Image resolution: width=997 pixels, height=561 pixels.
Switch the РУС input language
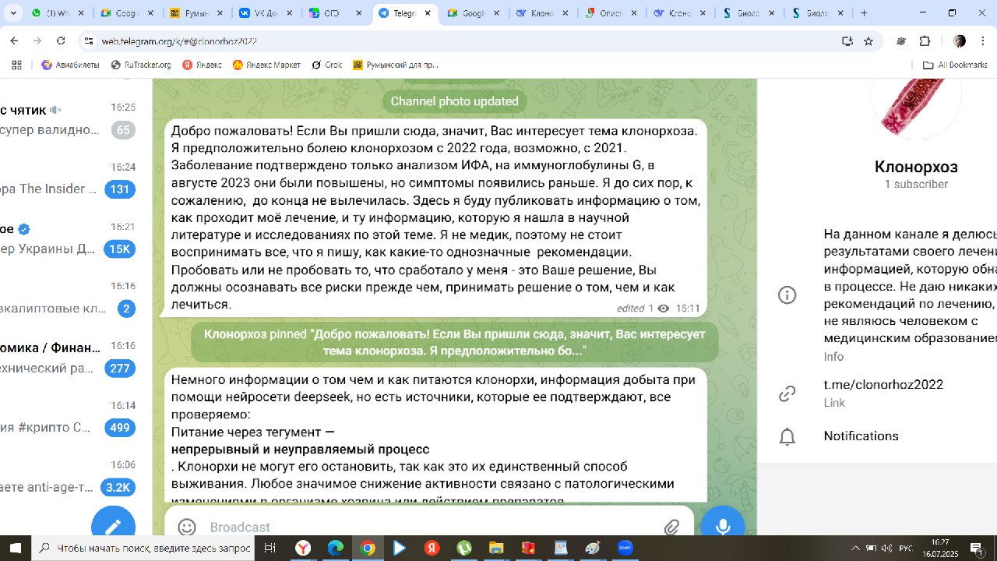[x=906, y=549]
